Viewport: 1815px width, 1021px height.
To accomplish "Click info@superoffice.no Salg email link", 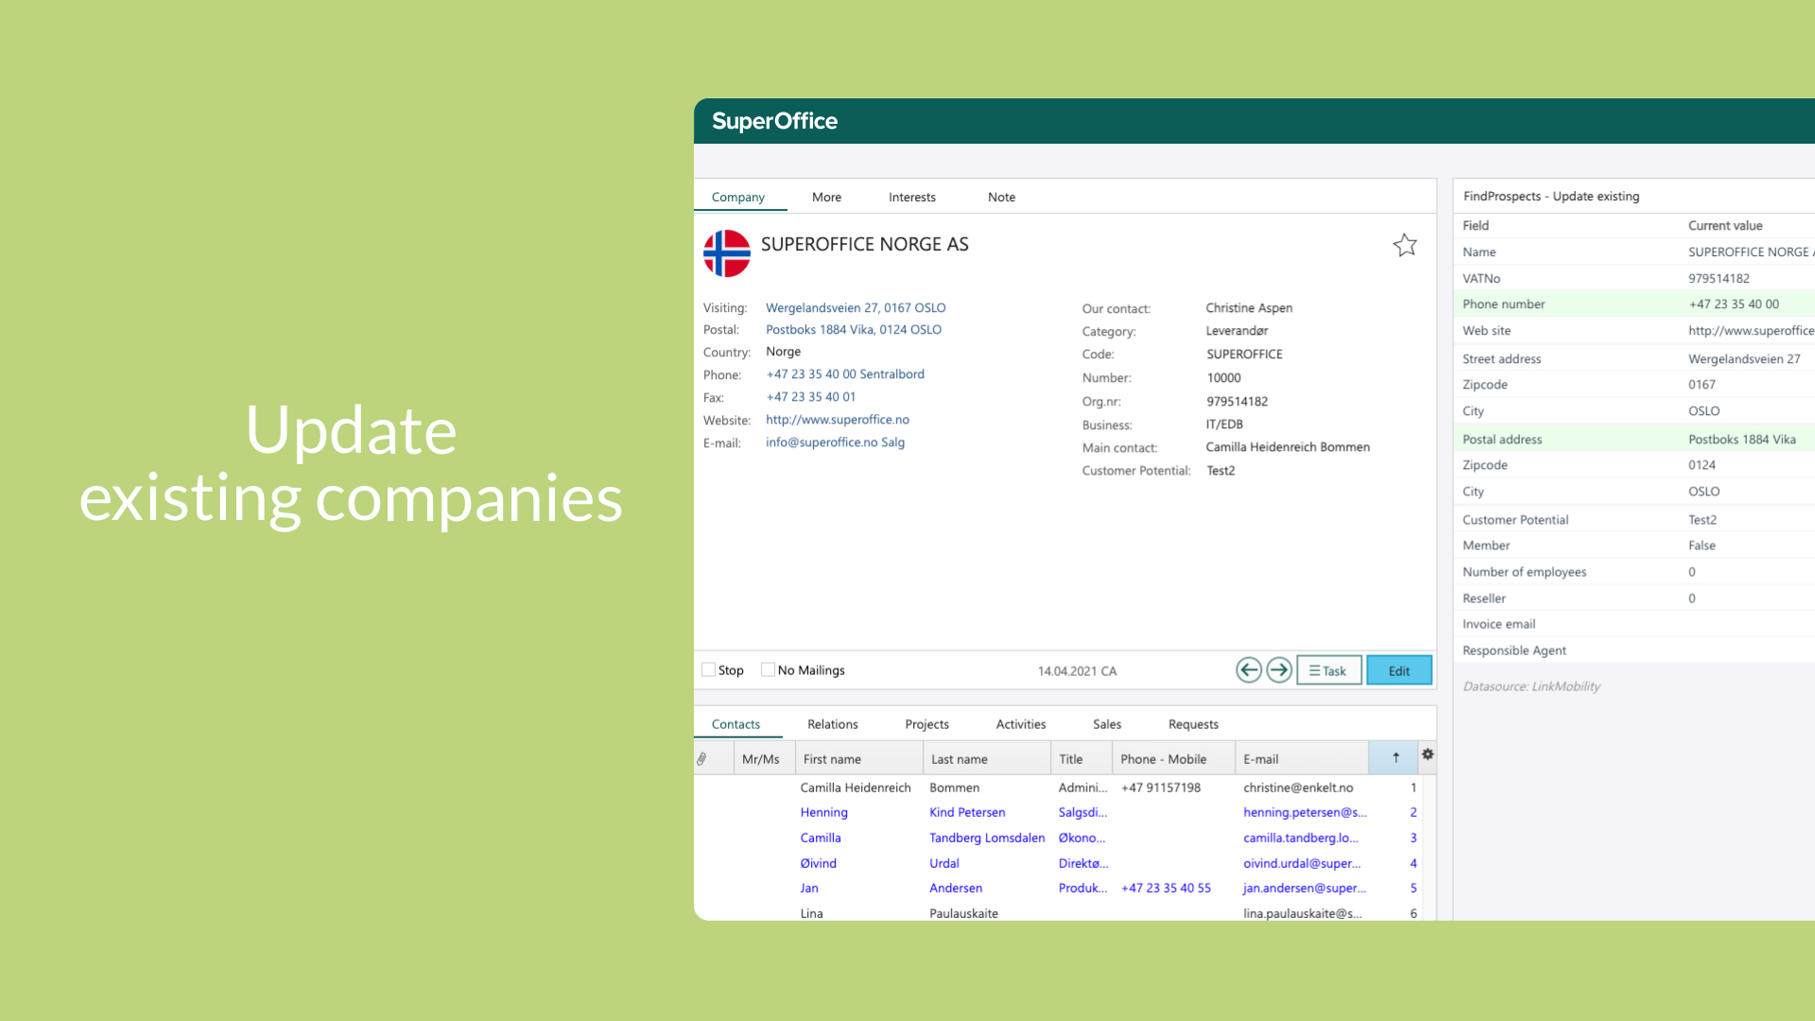I will coord(836,442).
